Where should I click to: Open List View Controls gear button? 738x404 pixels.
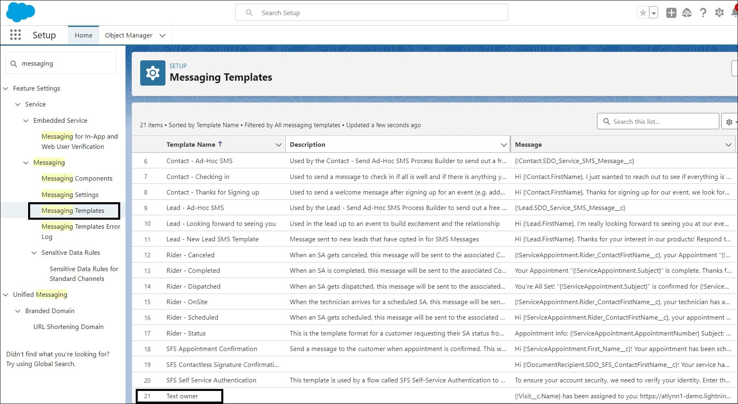[730, 121]
